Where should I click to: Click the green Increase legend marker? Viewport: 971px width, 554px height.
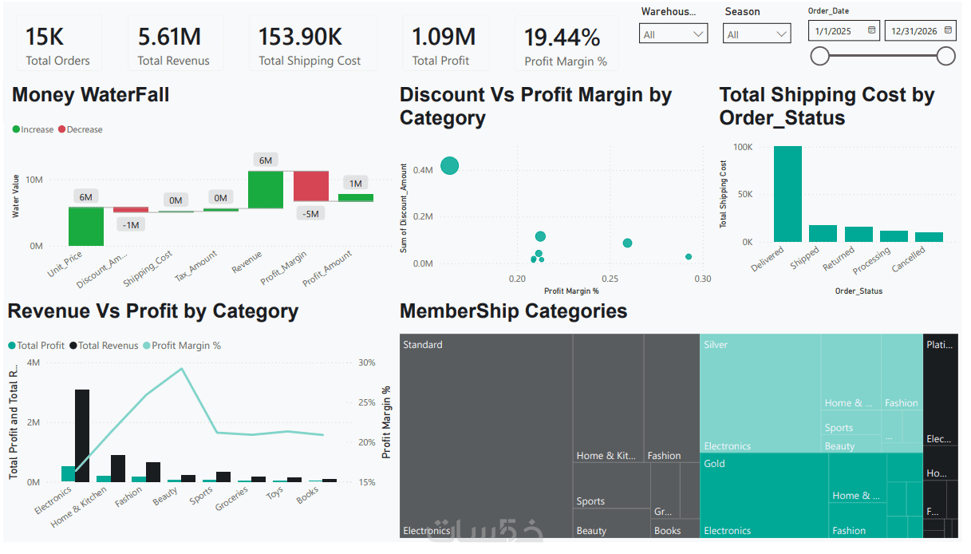[x=16, y=129]
